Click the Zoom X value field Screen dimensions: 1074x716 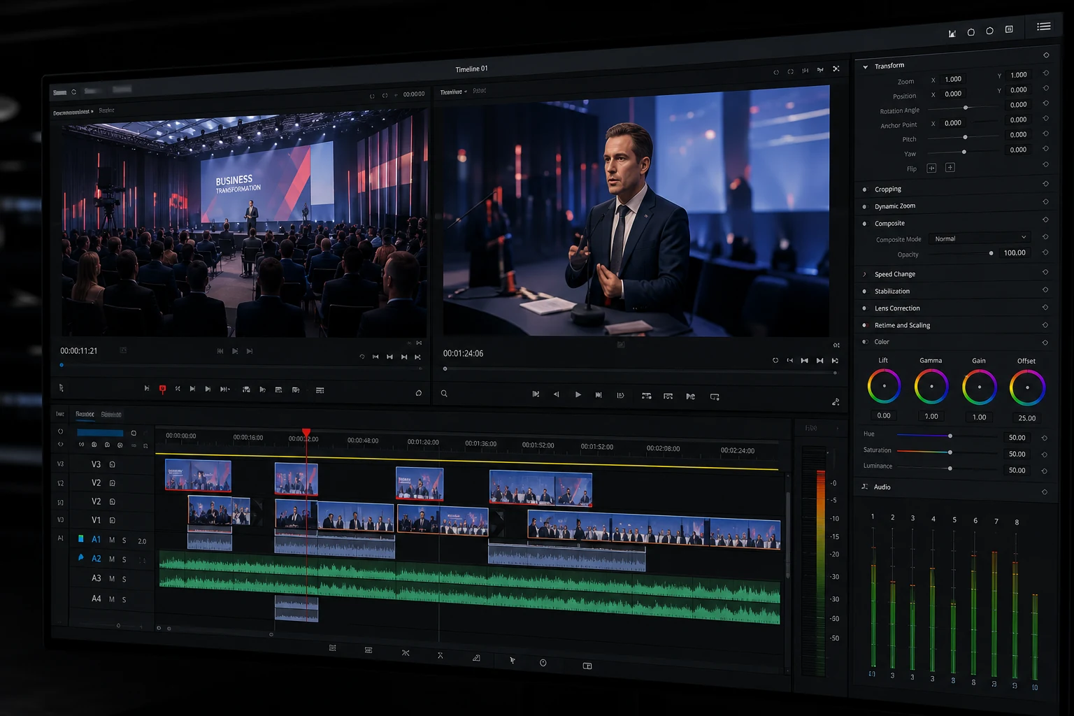953,79
